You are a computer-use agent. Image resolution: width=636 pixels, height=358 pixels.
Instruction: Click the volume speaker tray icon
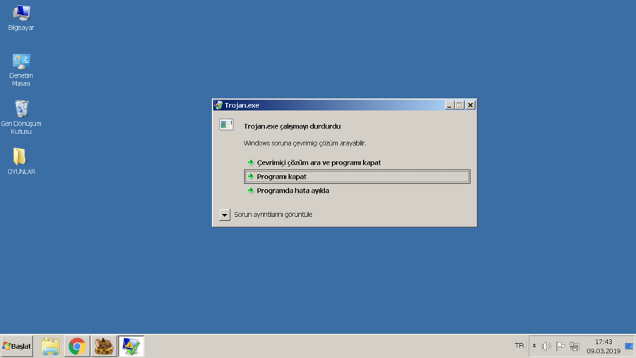tap(546, 346)
